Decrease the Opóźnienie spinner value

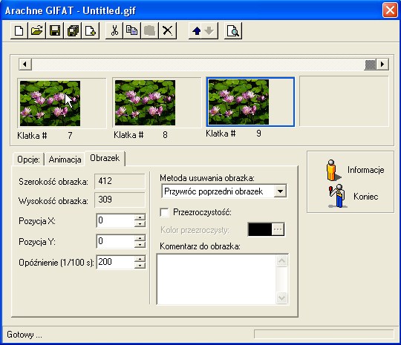point(140,266)
